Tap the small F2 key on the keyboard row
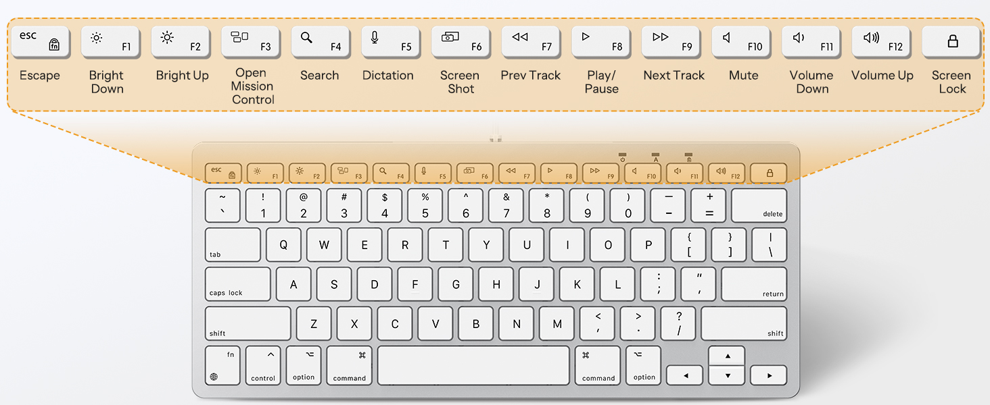This screenshot has height=405, width=990. click(308, 173)
